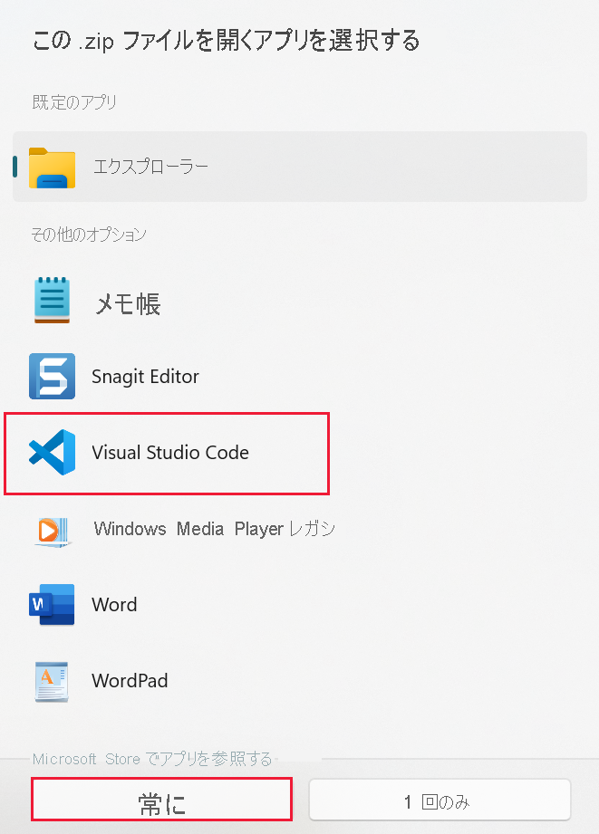Click the WordPad app icon
The width and height of the screenshot is (599, 834).
[52, 681]
